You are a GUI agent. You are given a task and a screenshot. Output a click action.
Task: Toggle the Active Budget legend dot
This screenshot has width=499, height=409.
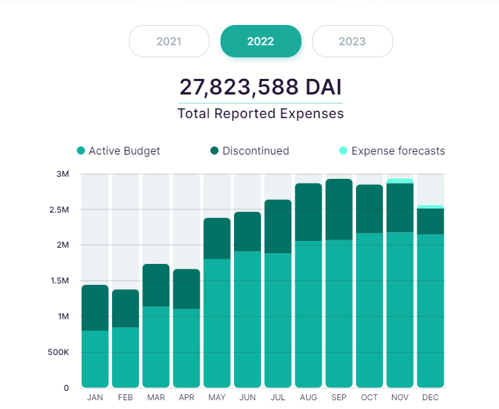(x=81, y=151)
